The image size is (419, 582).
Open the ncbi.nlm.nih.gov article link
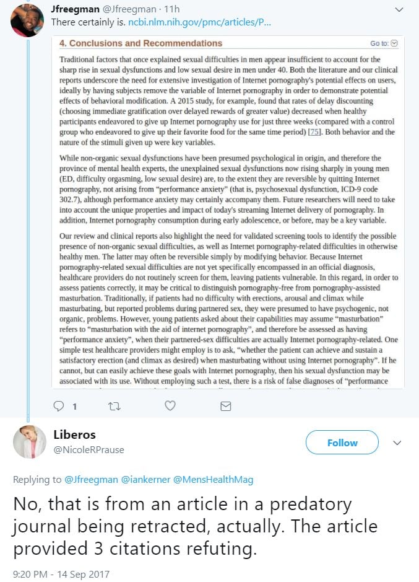pos(199,22)
